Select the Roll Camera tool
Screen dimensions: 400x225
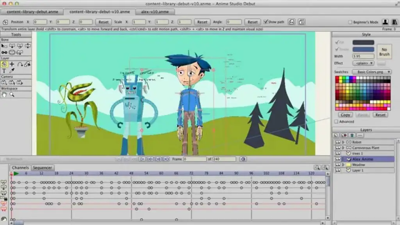click(x=20, y=83)
